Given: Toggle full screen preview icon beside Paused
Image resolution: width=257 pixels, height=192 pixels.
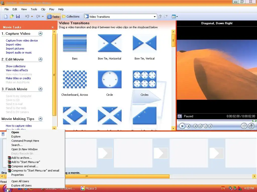Looking at the screenshot, I should (180, 116).
